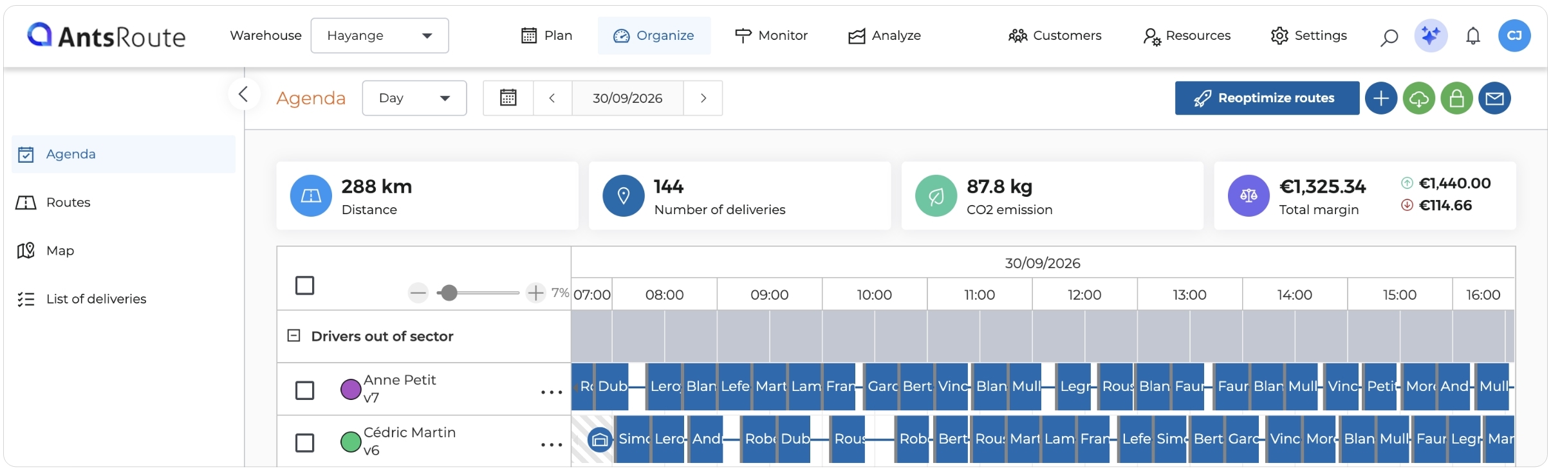Open the Resources menu
1551x472 pixels.
coord(1187,35)
